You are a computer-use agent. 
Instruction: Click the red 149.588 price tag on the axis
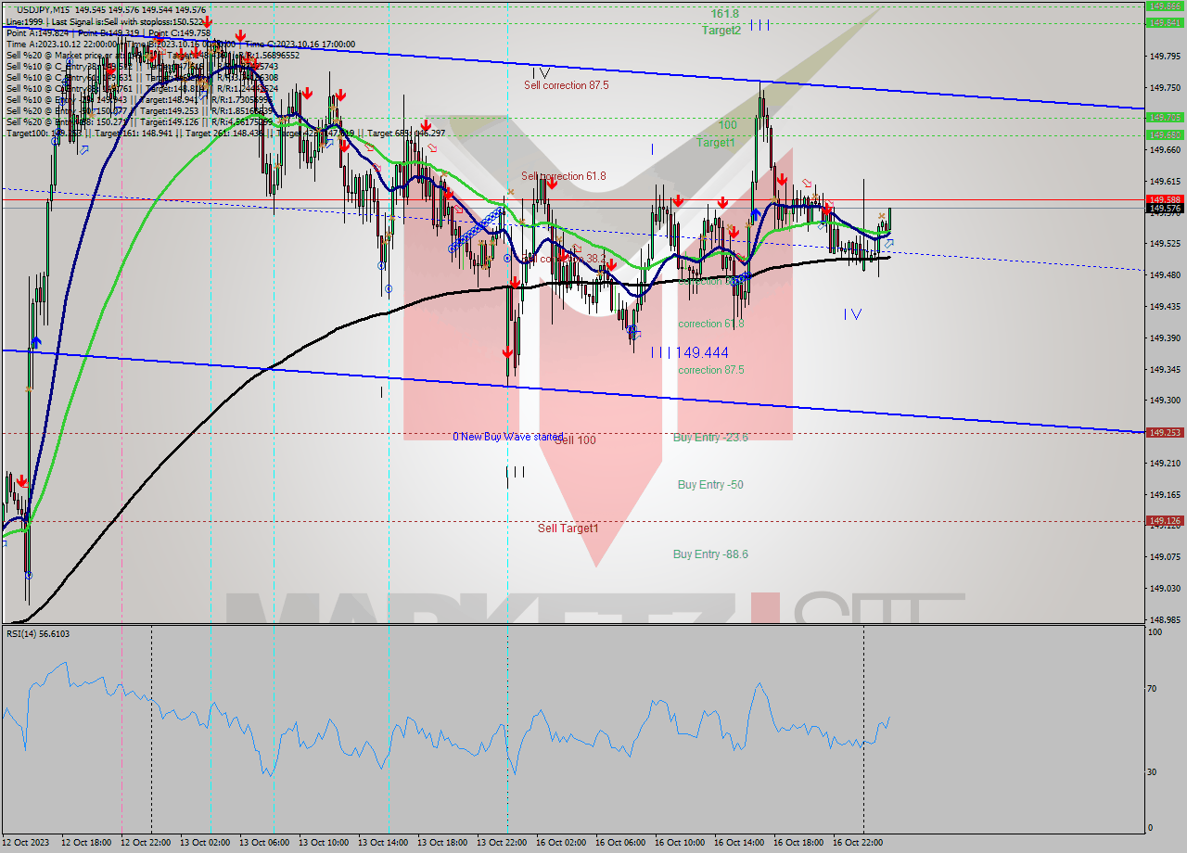tap(1164, 197)
